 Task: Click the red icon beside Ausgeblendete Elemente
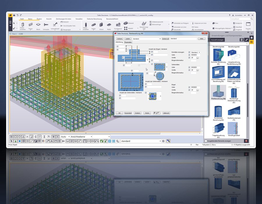click(x=246, y=141)
